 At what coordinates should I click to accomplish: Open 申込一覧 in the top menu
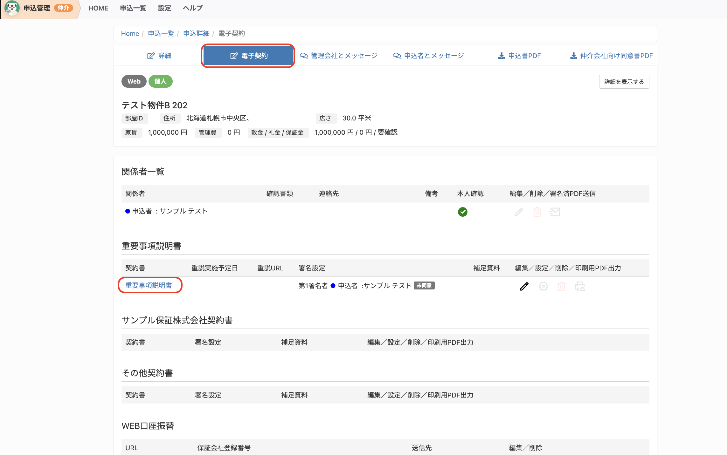pos(133,8)
